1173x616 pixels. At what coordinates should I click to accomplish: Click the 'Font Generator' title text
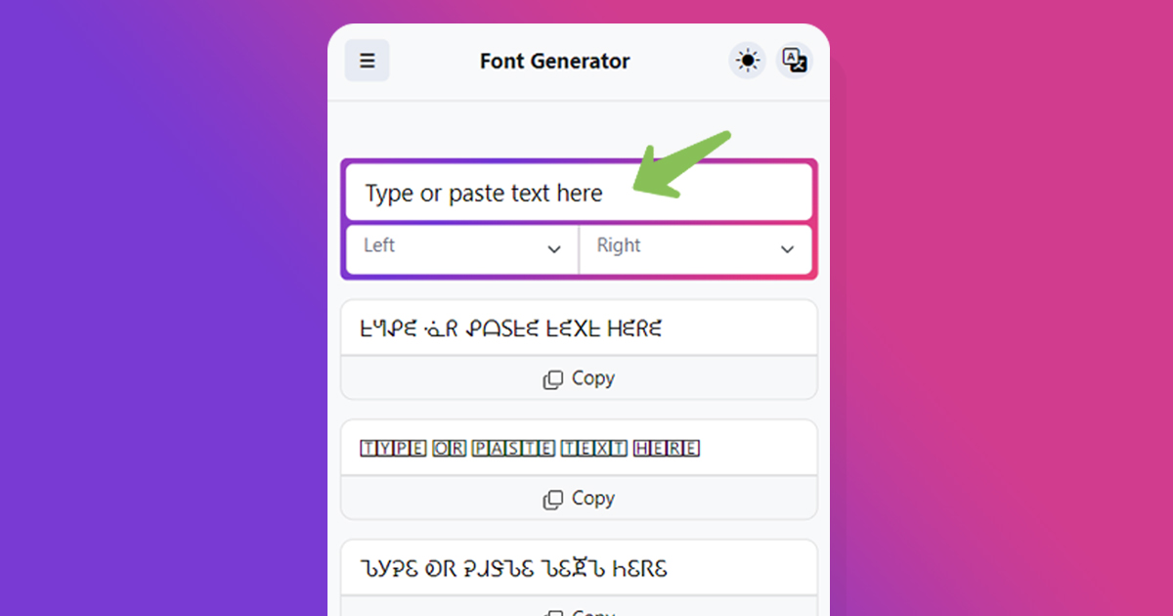(x=554, y=61)
